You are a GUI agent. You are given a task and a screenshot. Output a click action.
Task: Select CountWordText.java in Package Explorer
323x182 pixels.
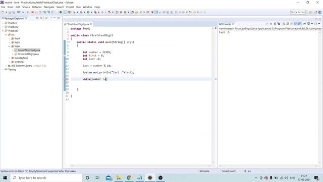(29, 50)
